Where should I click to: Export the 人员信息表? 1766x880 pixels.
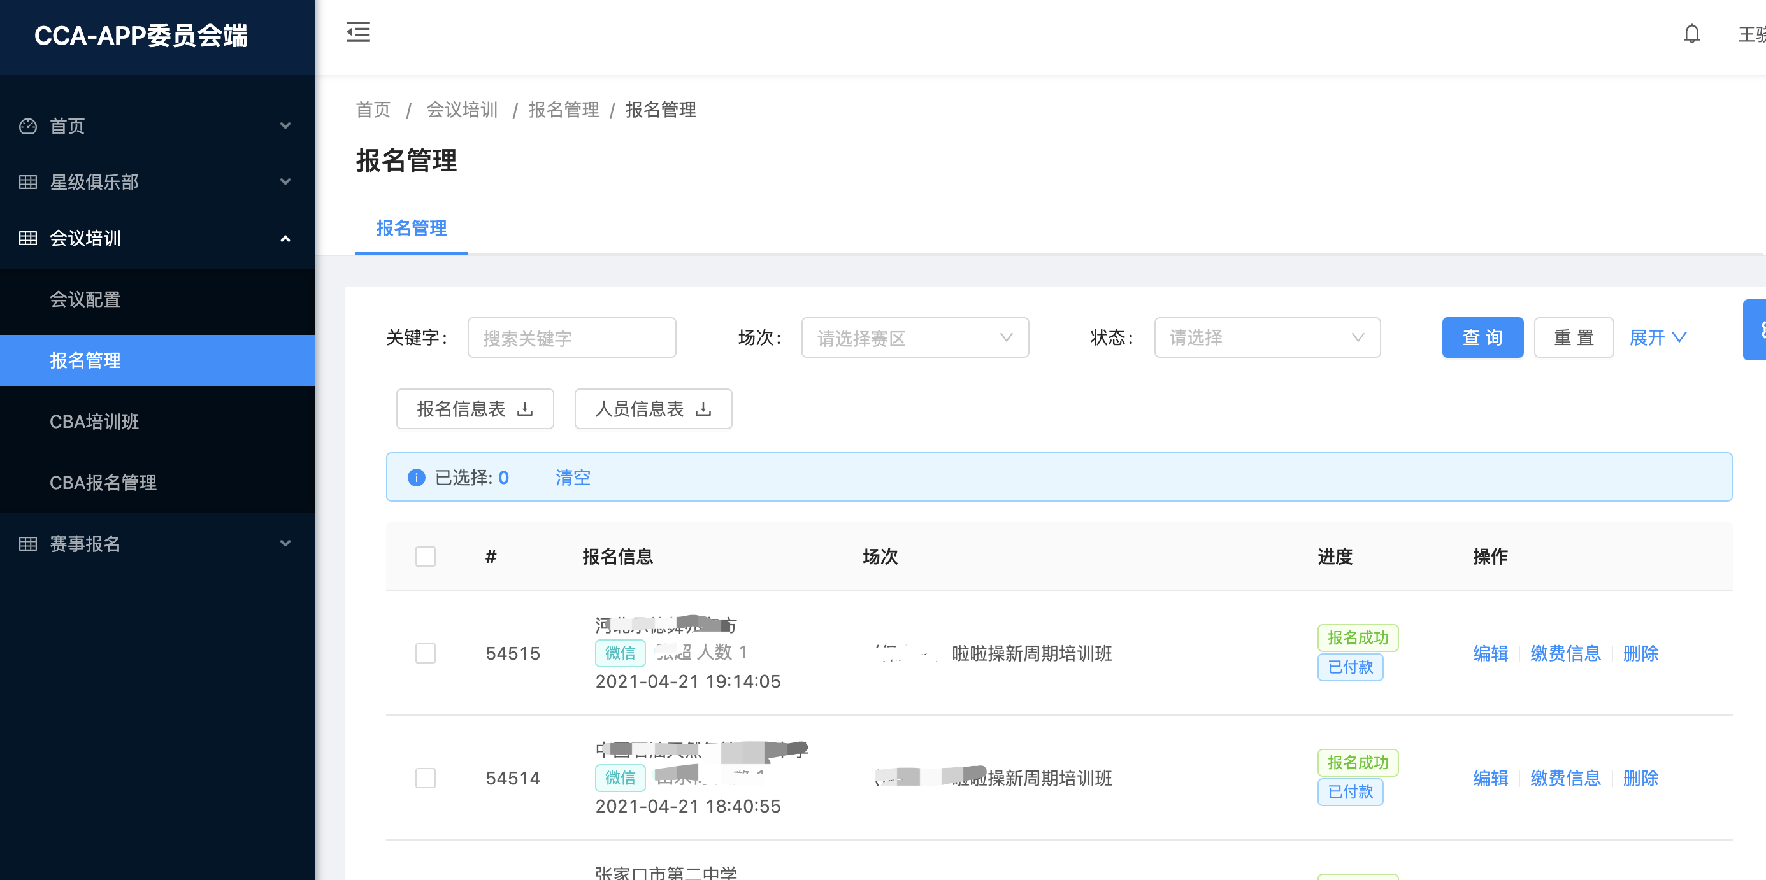pos(654,409)
